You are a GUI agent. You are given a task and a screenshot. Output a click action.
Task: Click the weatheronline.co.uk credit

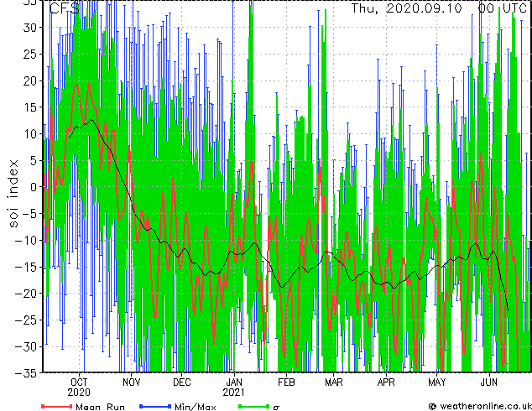[x=480, y=406]
